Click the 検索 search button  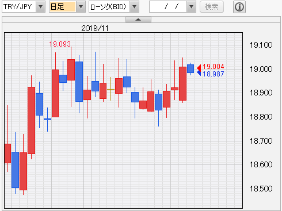click(212, 7)
